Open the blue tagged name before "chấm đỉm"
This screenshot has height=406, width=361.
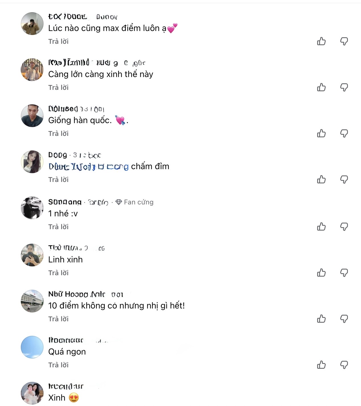click(x=88, y=167)
